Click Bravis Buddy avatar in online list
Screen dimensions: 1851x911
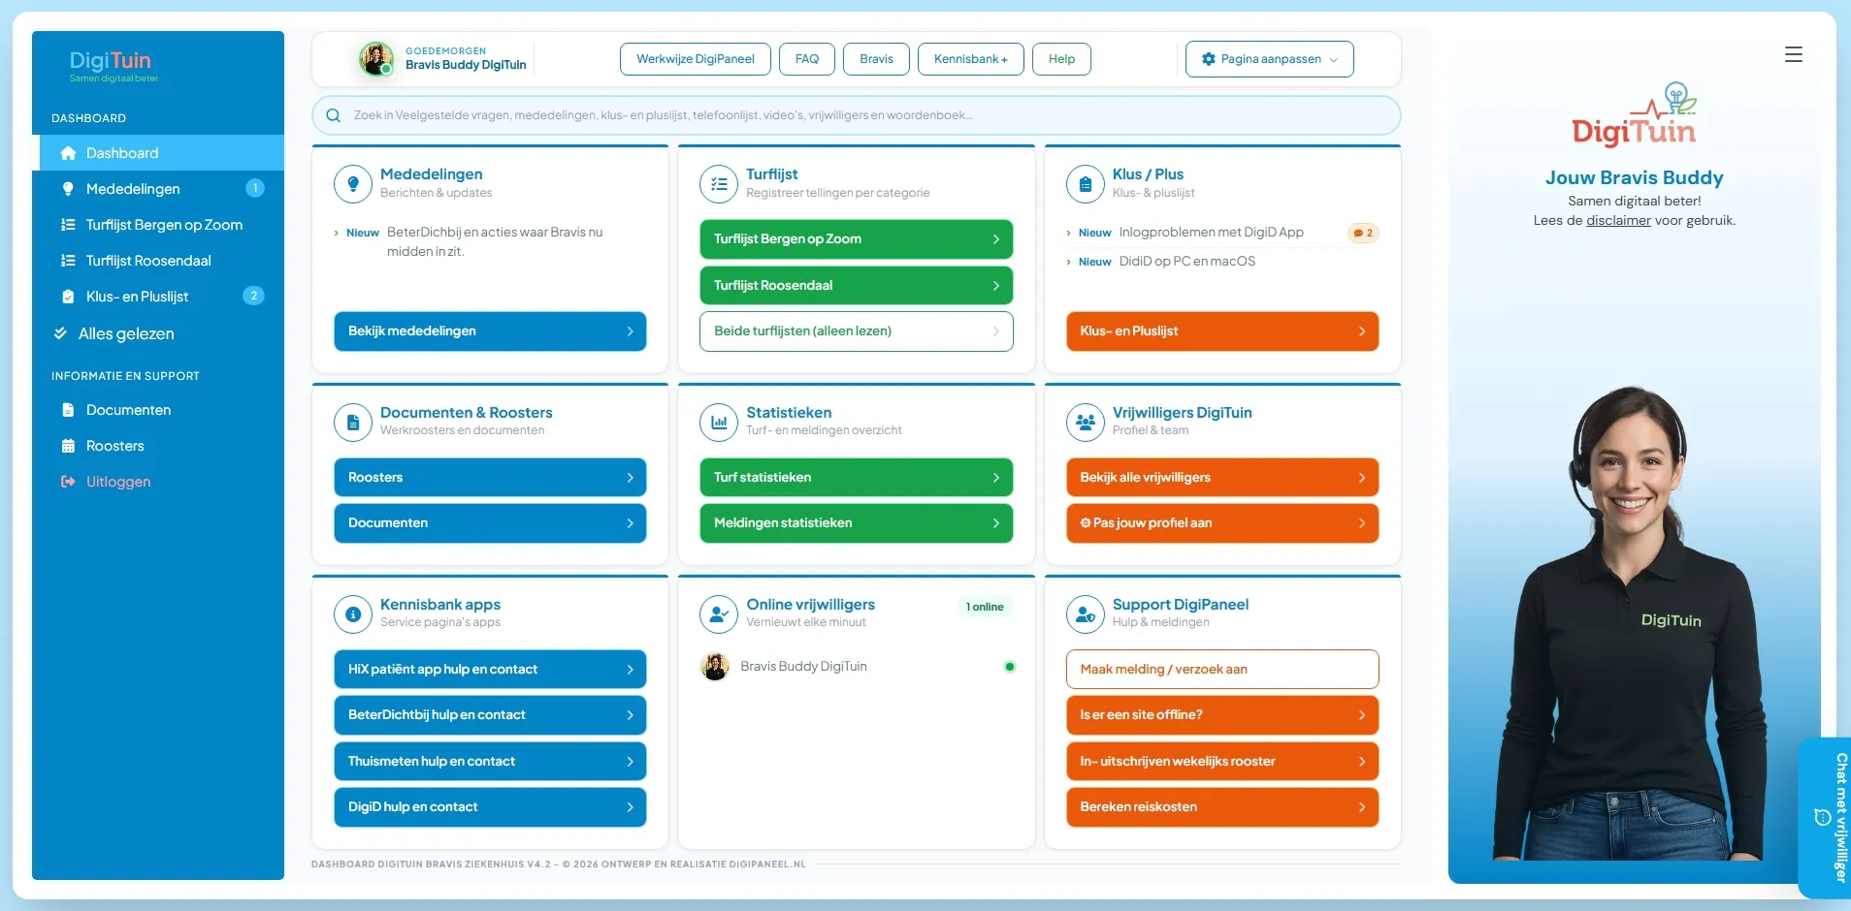click(715, 667)
